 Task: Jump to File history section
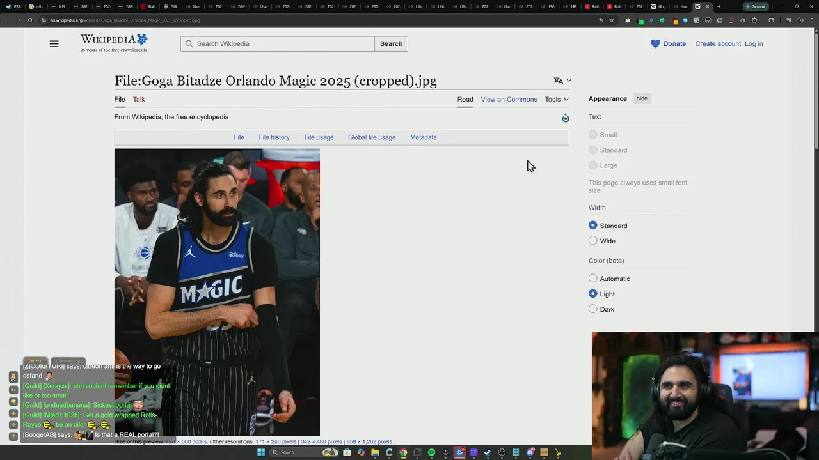274,137
